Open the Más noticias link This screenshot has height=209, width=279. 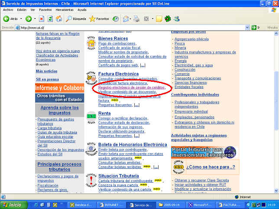[x=47, y=71]
